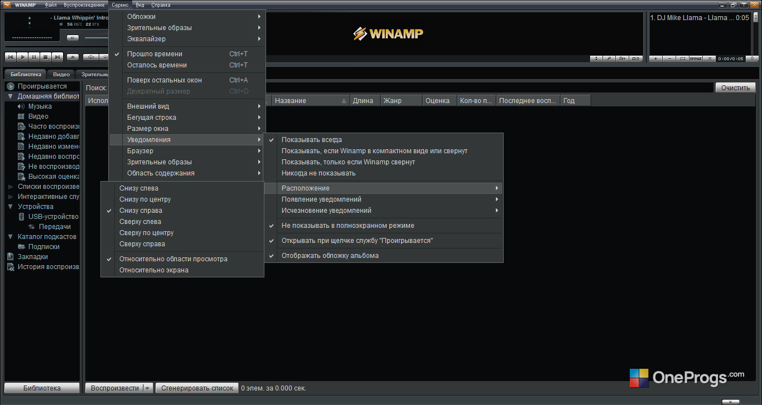762x405 pixels.
Task: Start playback with the Play button
Action: [x=22, y=57]
